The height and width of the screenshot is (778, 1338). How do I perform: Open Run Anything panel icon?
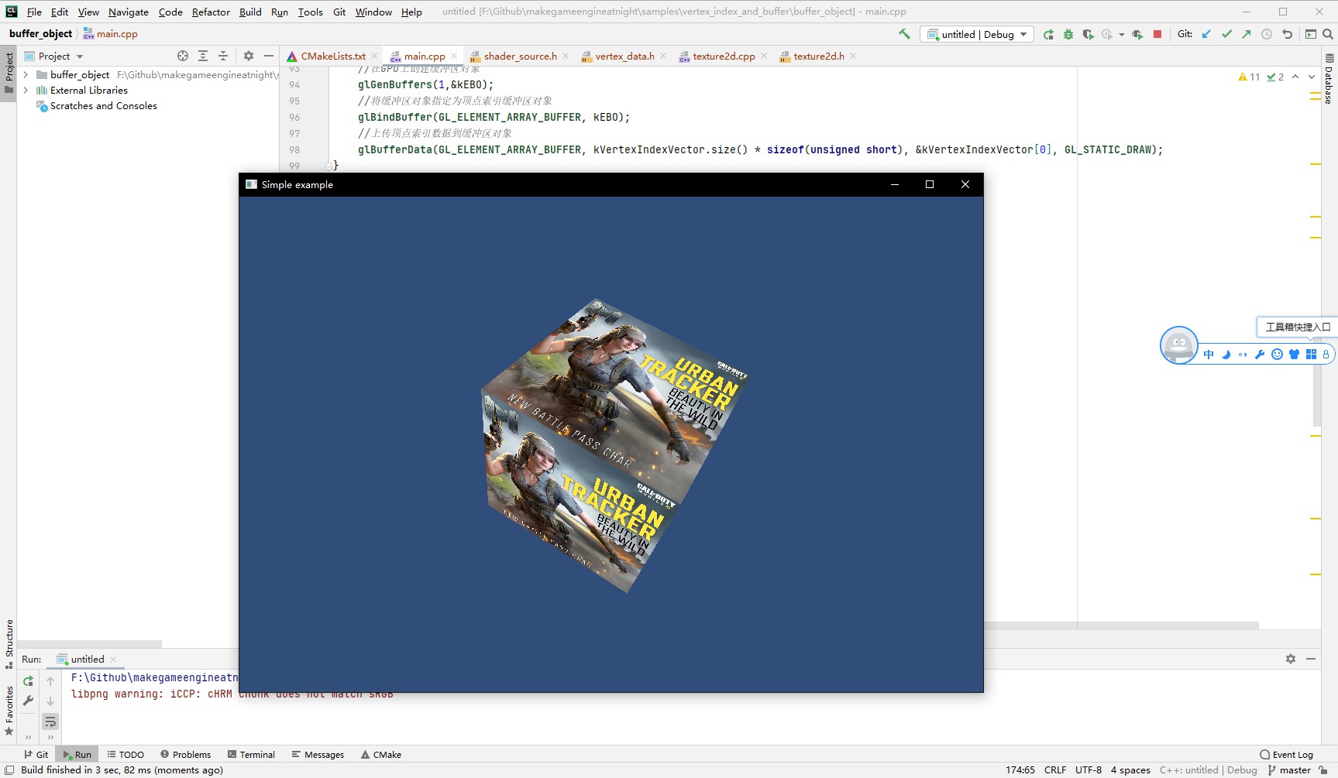(x=1311, y=34)
